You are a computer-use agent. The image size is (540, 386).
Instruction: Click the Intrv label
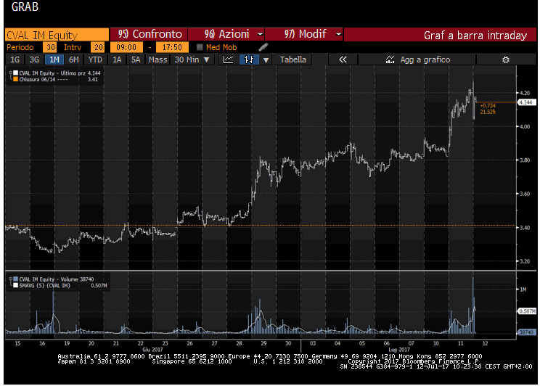(73, 47)
